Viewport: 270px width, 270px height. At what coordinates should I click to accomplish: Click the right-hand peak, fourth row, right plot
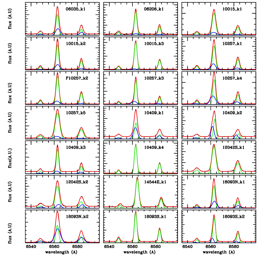pyautogui.click(x=238, y=130)
